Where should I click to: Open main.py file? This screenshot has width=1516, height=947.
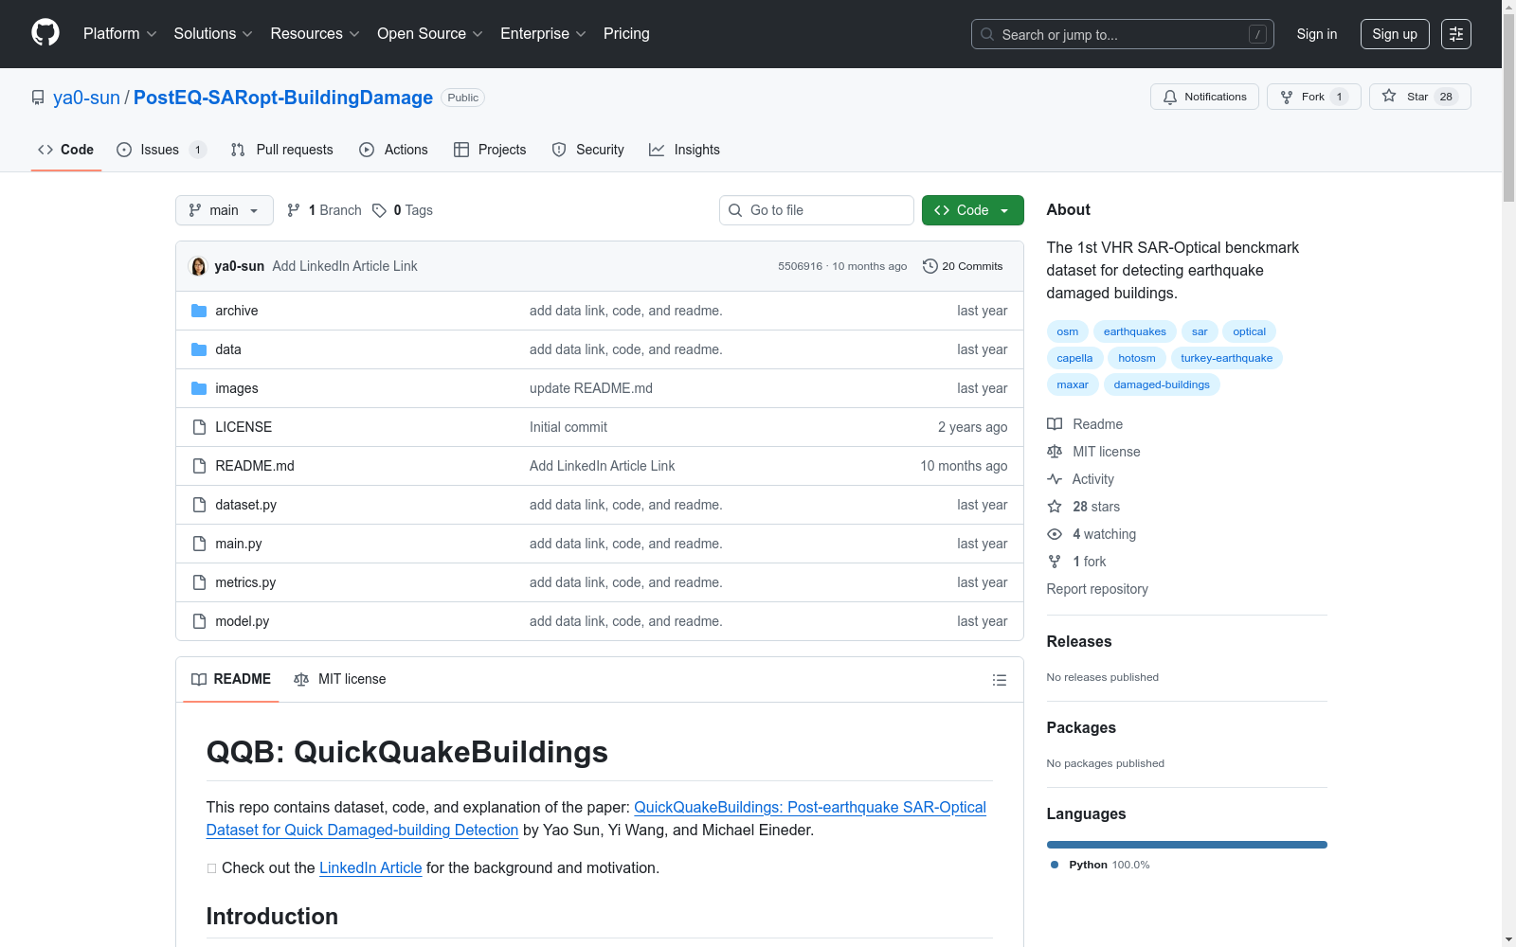tap(238, 544)
